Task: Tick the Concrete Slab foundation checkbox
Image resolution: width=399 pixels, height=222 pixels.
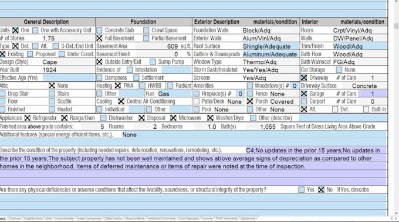Action: pyautogui.click(x=99, y=30)
